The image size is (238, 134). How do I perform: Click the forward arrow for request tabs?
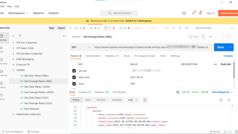[173, 28]
